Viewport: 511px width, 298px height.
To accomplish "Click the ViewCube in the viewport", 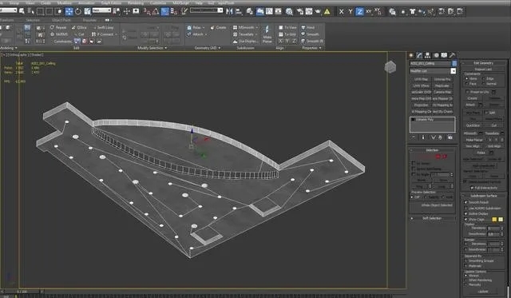I will (x=390, y=67).
